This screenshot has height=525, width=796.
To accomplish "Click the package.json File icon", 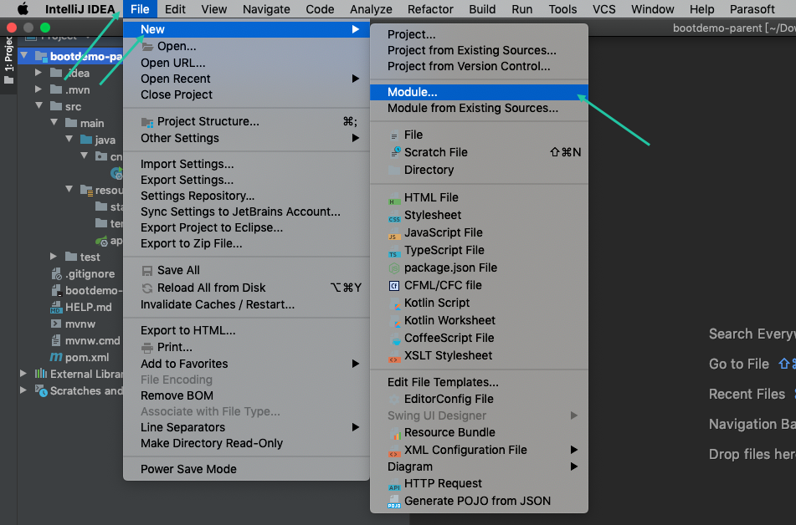I will pos(394,268).
